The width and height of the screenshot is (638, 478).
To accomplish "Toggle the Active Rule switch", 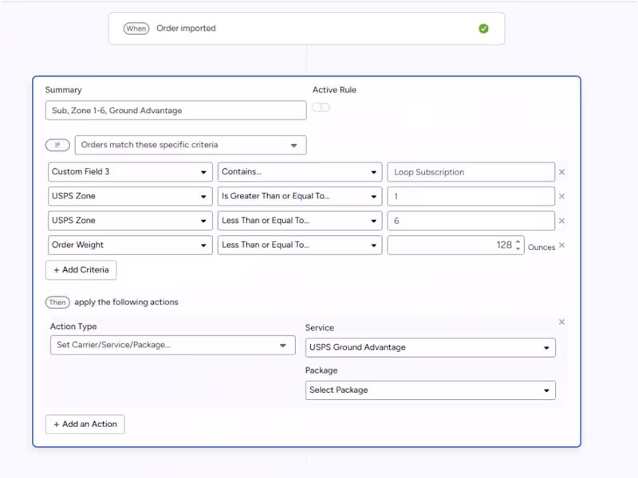I will coord(321,108).
